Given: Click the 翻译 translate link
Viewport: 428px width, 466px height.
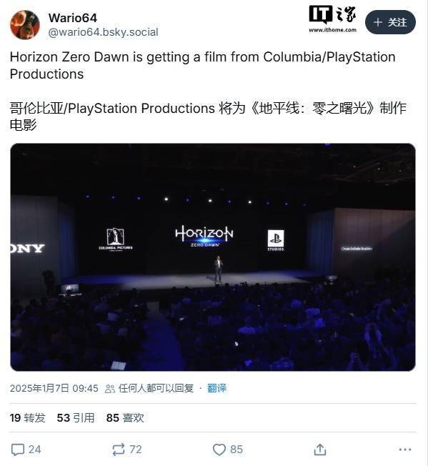Looking at the screenshot, I should (x=217, y=388).
